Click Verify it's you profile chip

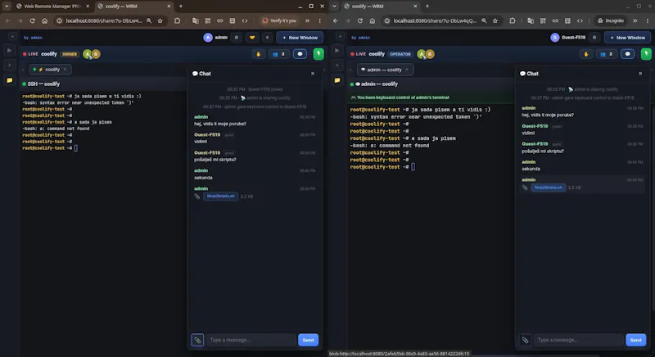click(x=279, y=20)
